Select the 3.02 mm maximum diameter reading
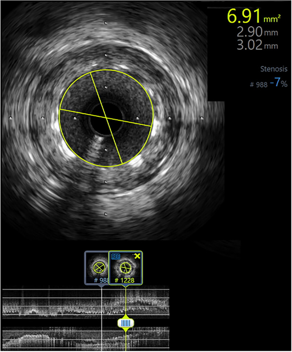Image resolution: width=292 pixels, height=352 pixels. 258,45
